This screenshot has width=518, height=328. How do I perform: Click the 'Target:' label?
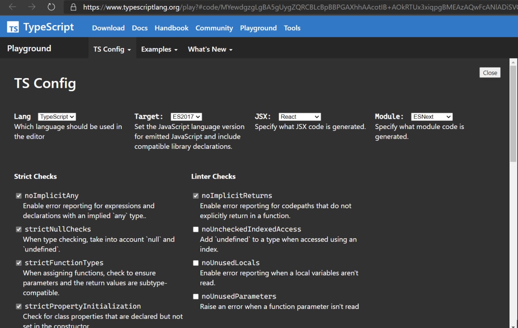[x=149, y=116]
